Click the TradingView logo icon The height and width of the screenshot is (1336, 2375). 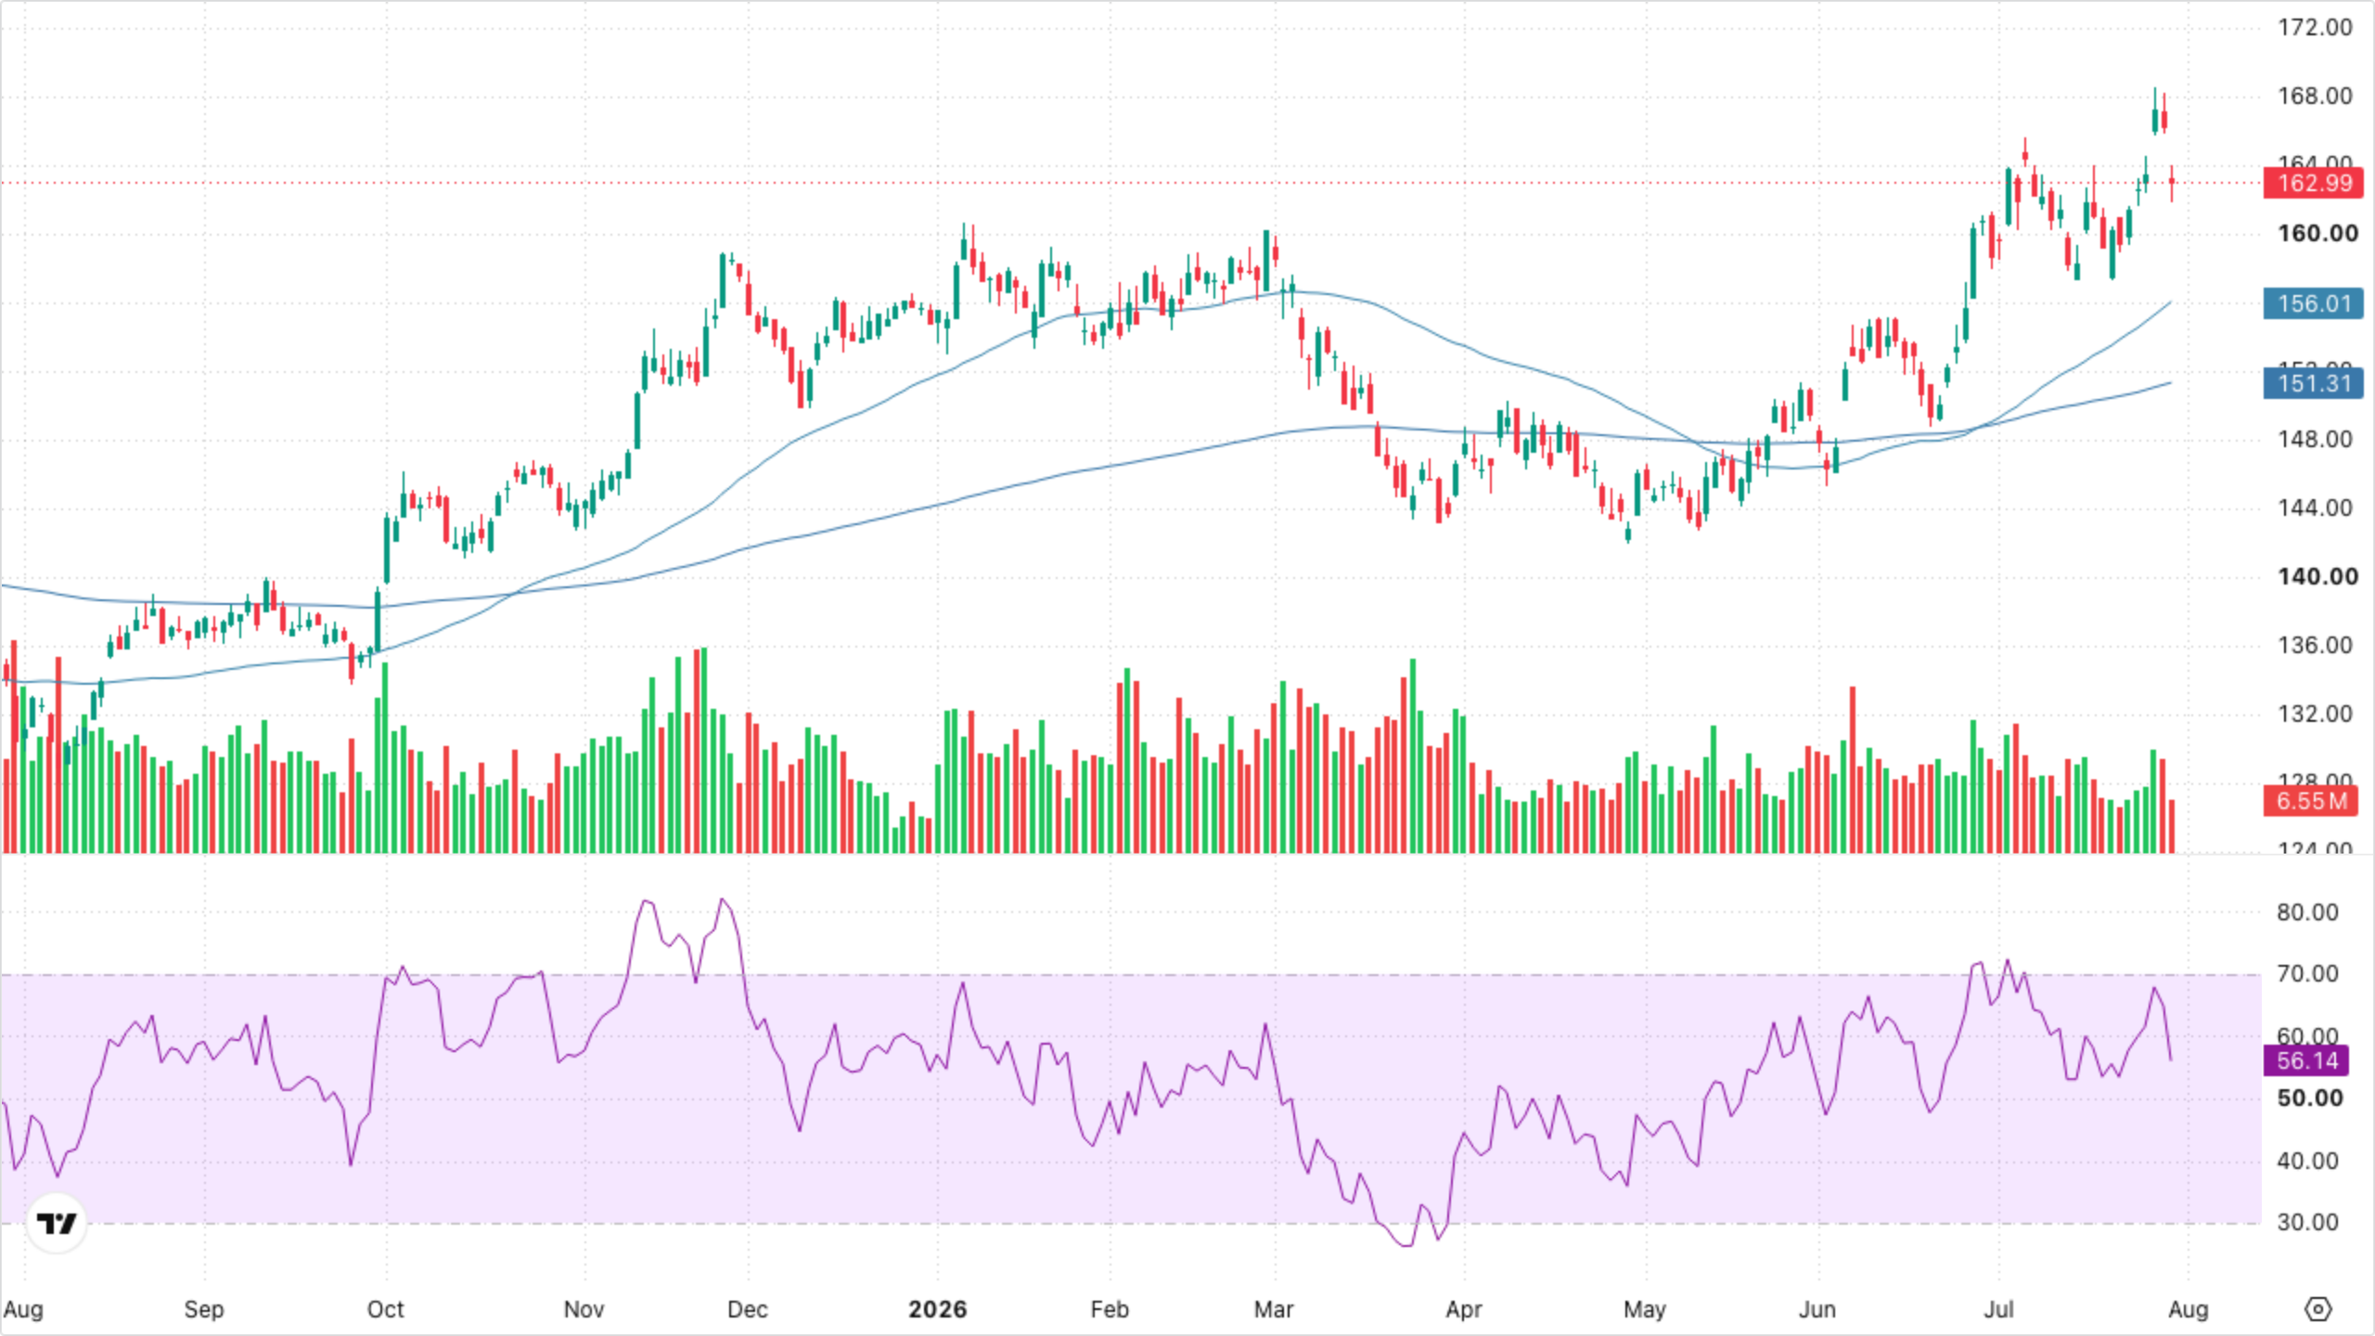click(x=57, y=1224)
